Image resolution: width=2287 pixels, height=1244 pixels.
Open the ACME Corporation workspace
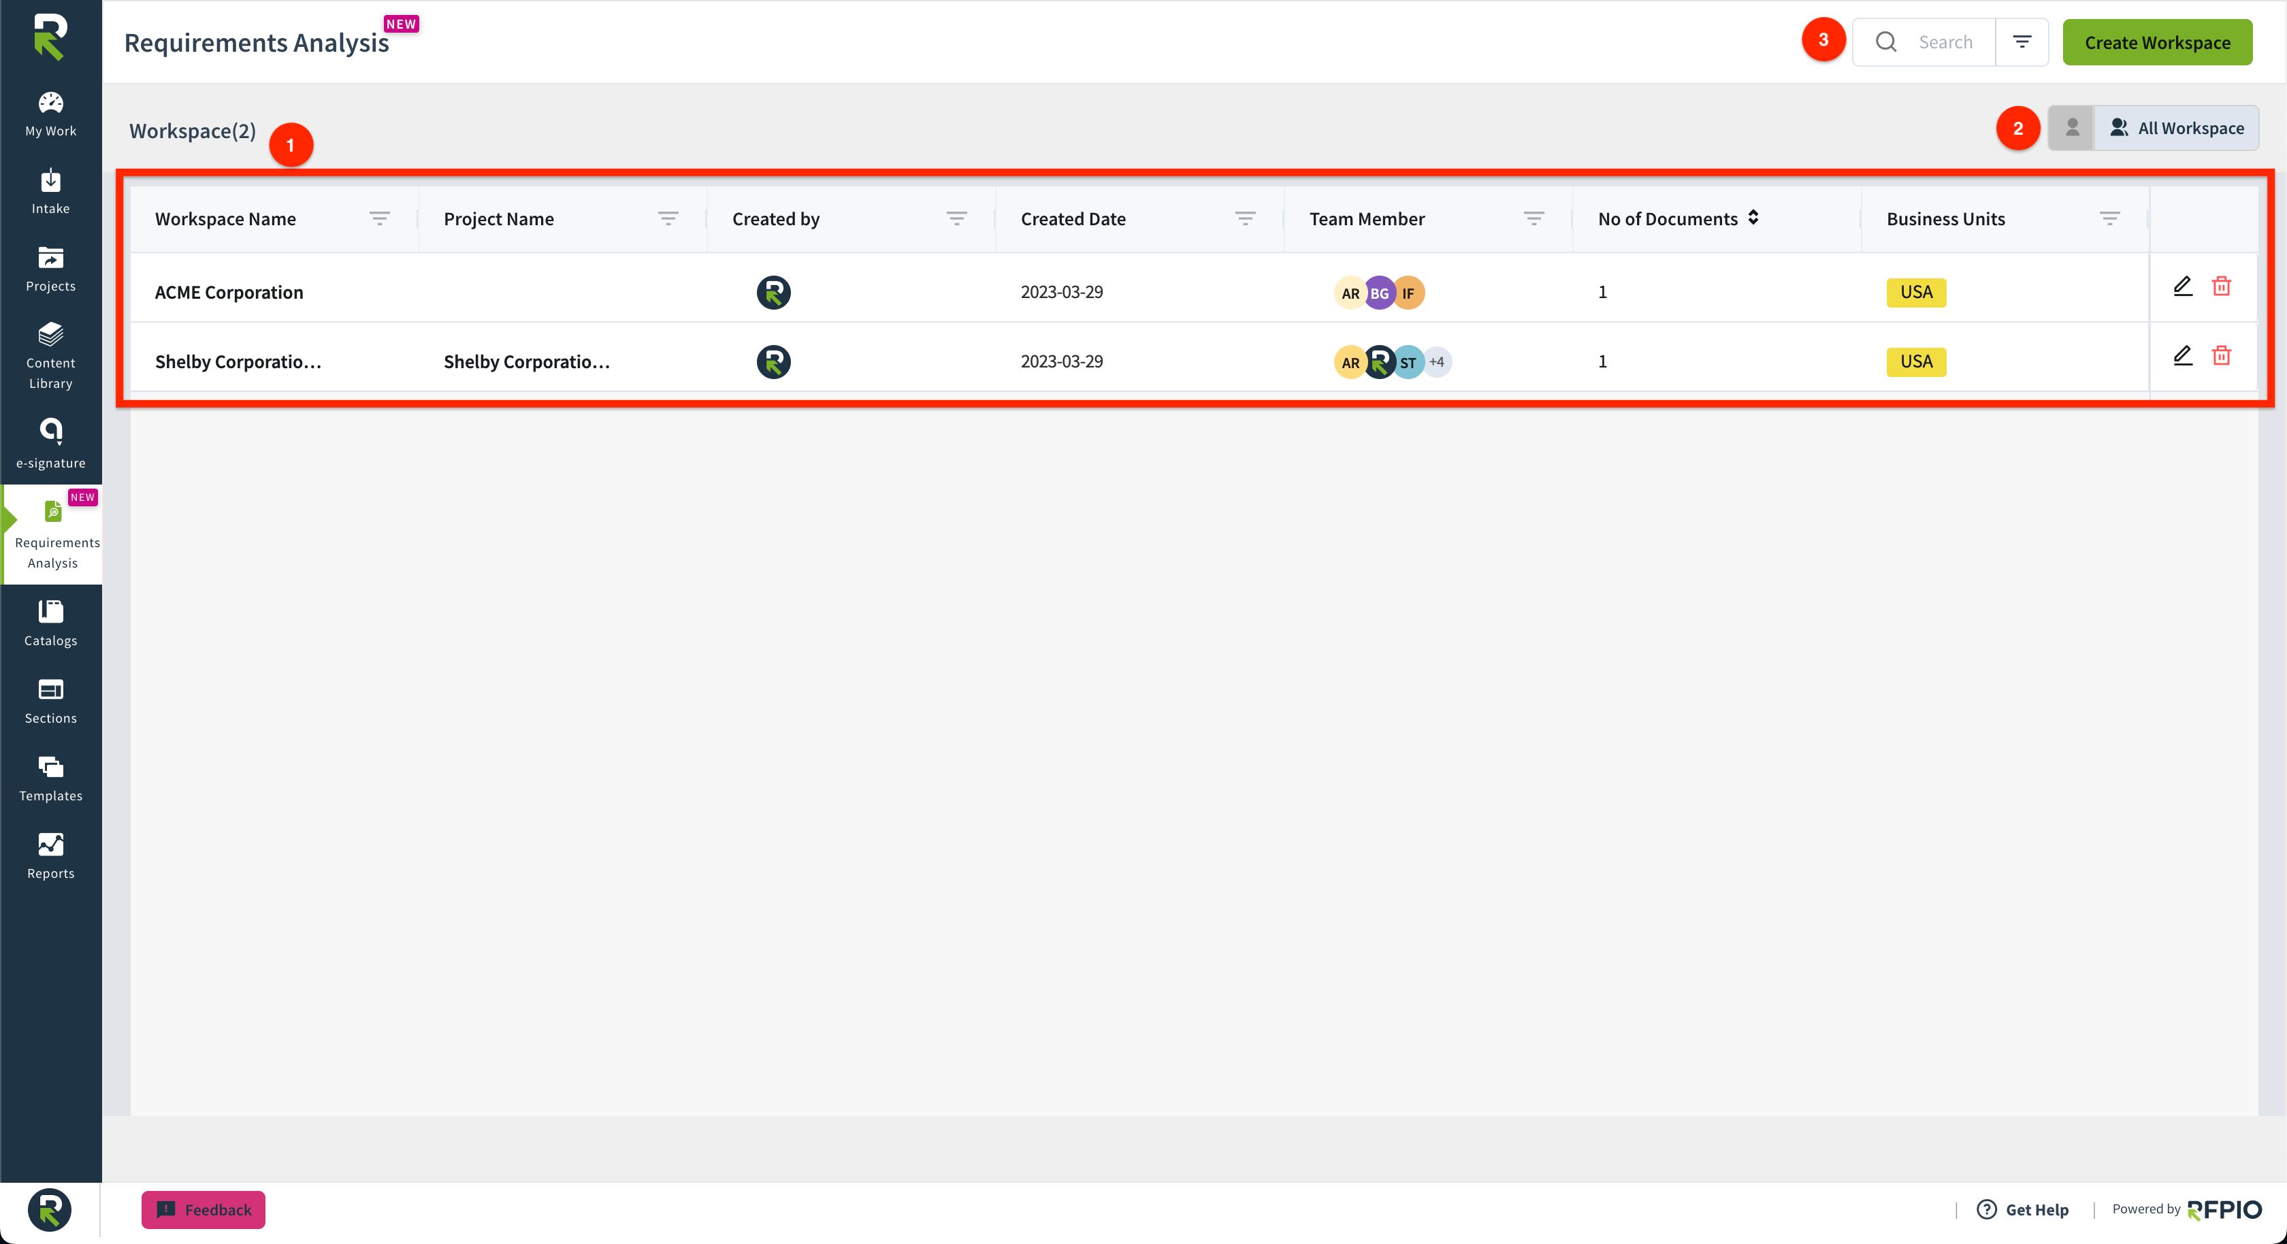click(229, 292)
